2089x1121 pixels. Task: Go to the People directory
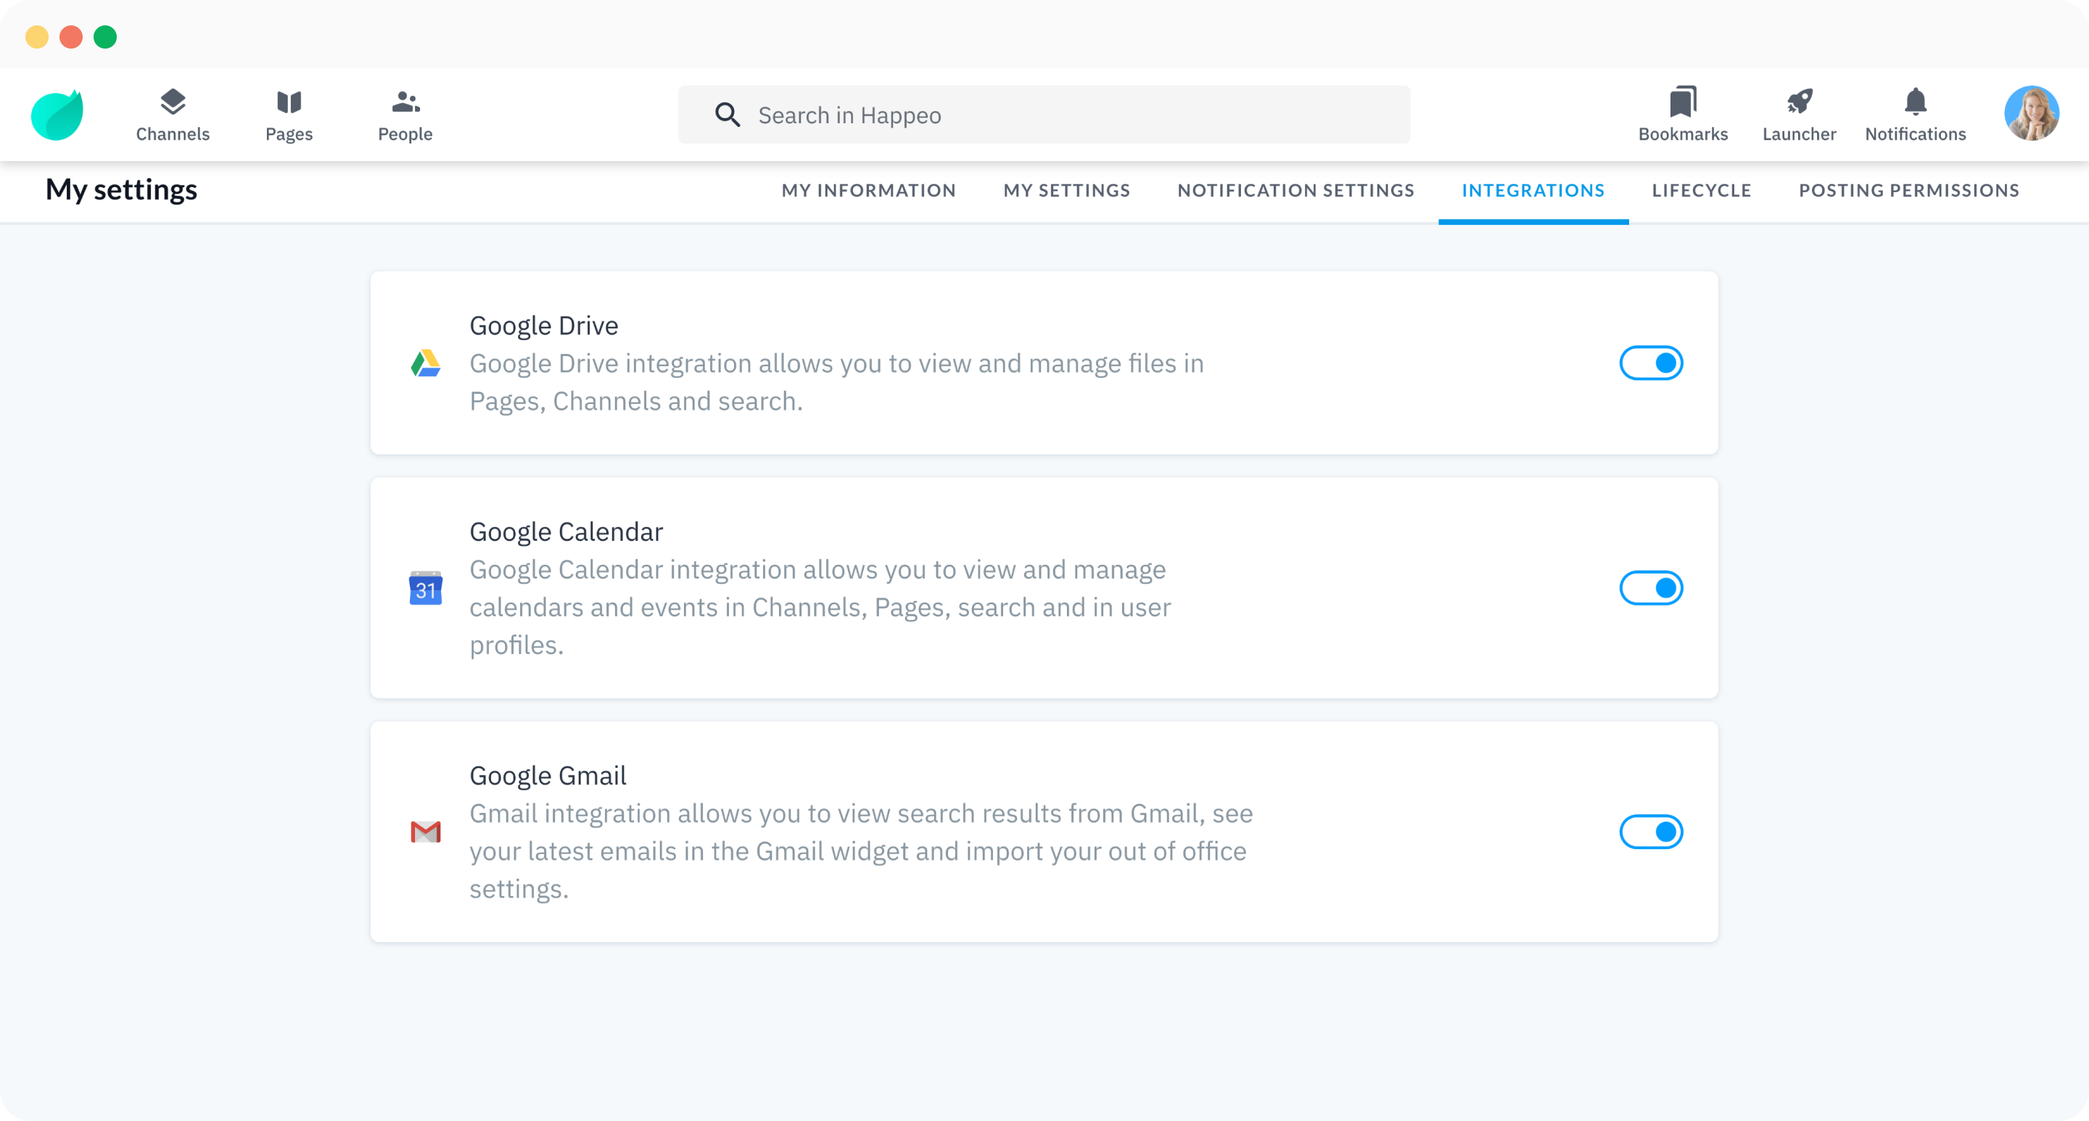[405, 115]
